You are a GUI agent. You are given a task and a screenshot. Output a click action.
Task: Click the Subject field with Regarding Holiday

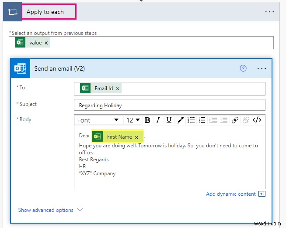[169, 105]
